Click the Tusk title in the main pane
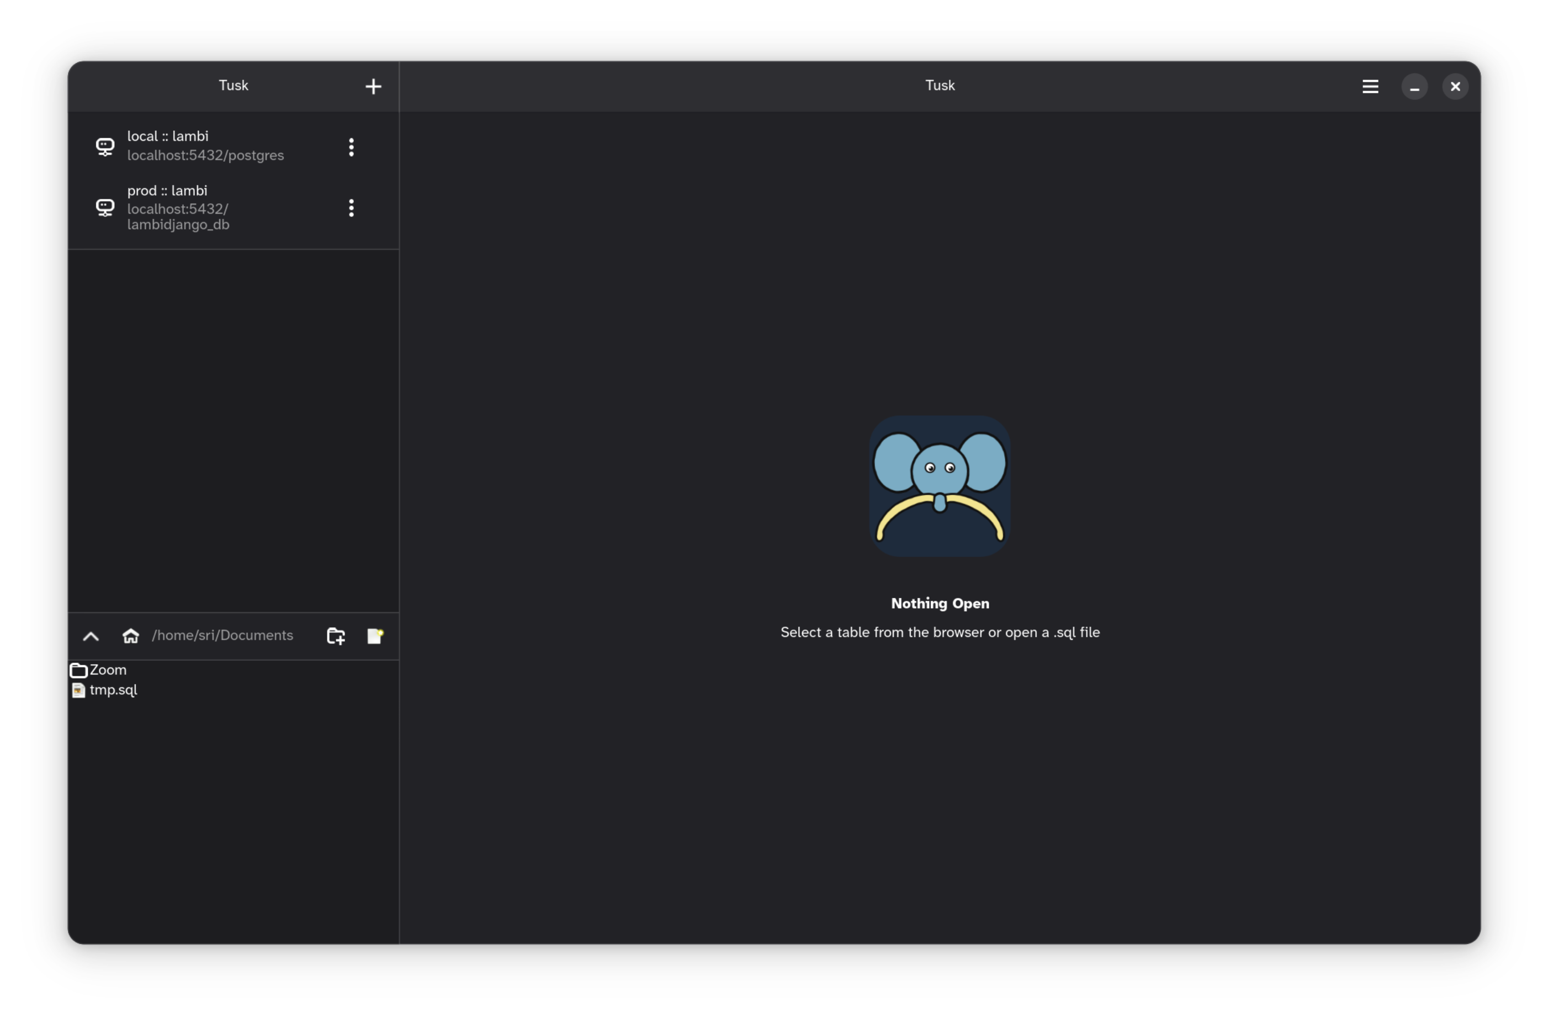The width and height of the screenshot is (1548, 1018). pyautogui.click(x=939, y=85)
